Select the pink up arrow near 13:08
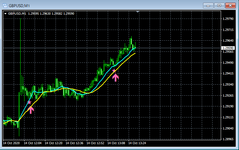239x150 pixels. pos(116,78)
